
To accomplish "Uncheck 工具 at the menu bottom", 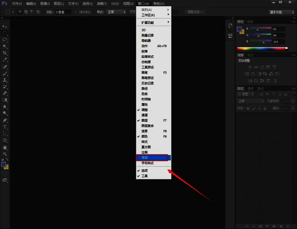I will tap(145, 176).
